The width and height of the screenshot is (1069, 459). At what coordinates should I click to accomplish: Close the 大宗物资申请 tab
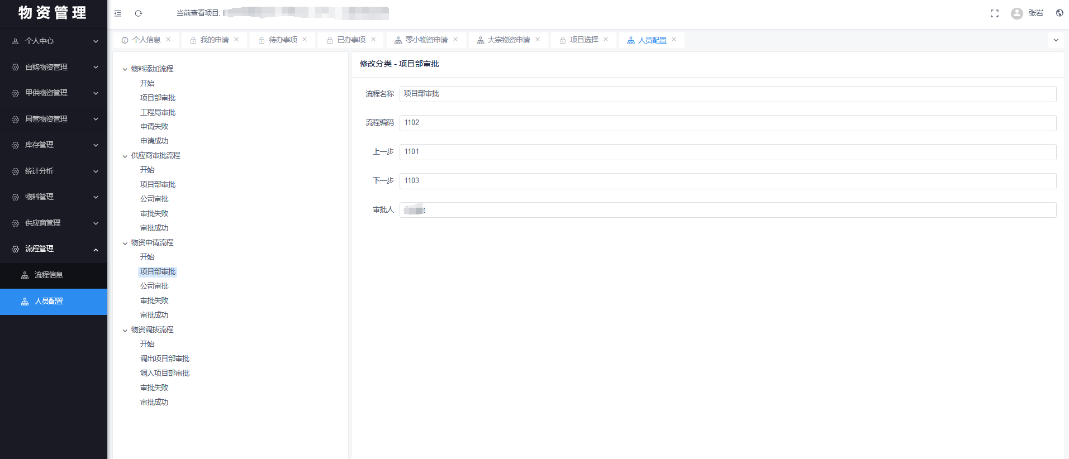[538, 40]
